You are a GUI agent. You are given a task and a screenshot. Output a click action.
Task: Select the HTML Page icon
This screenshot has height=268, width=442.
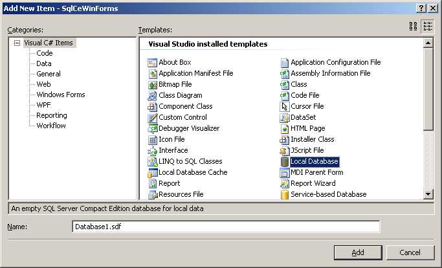[x=285, y=128]
